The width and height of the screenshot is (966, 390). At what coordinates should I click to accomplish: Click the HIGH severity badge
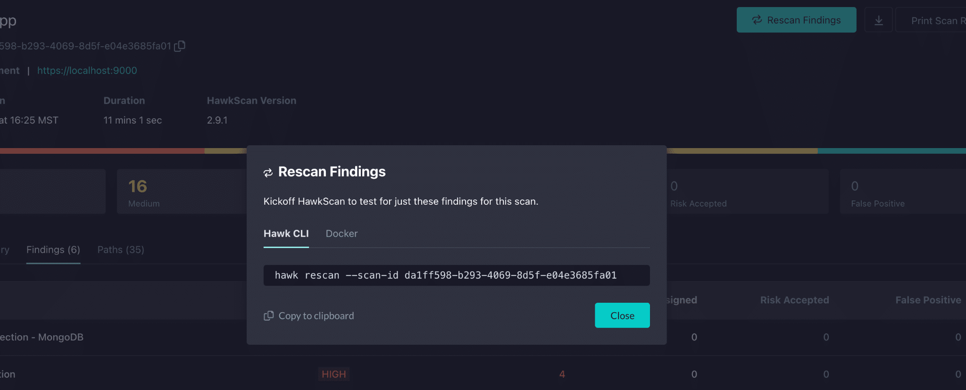coord(333,374)
